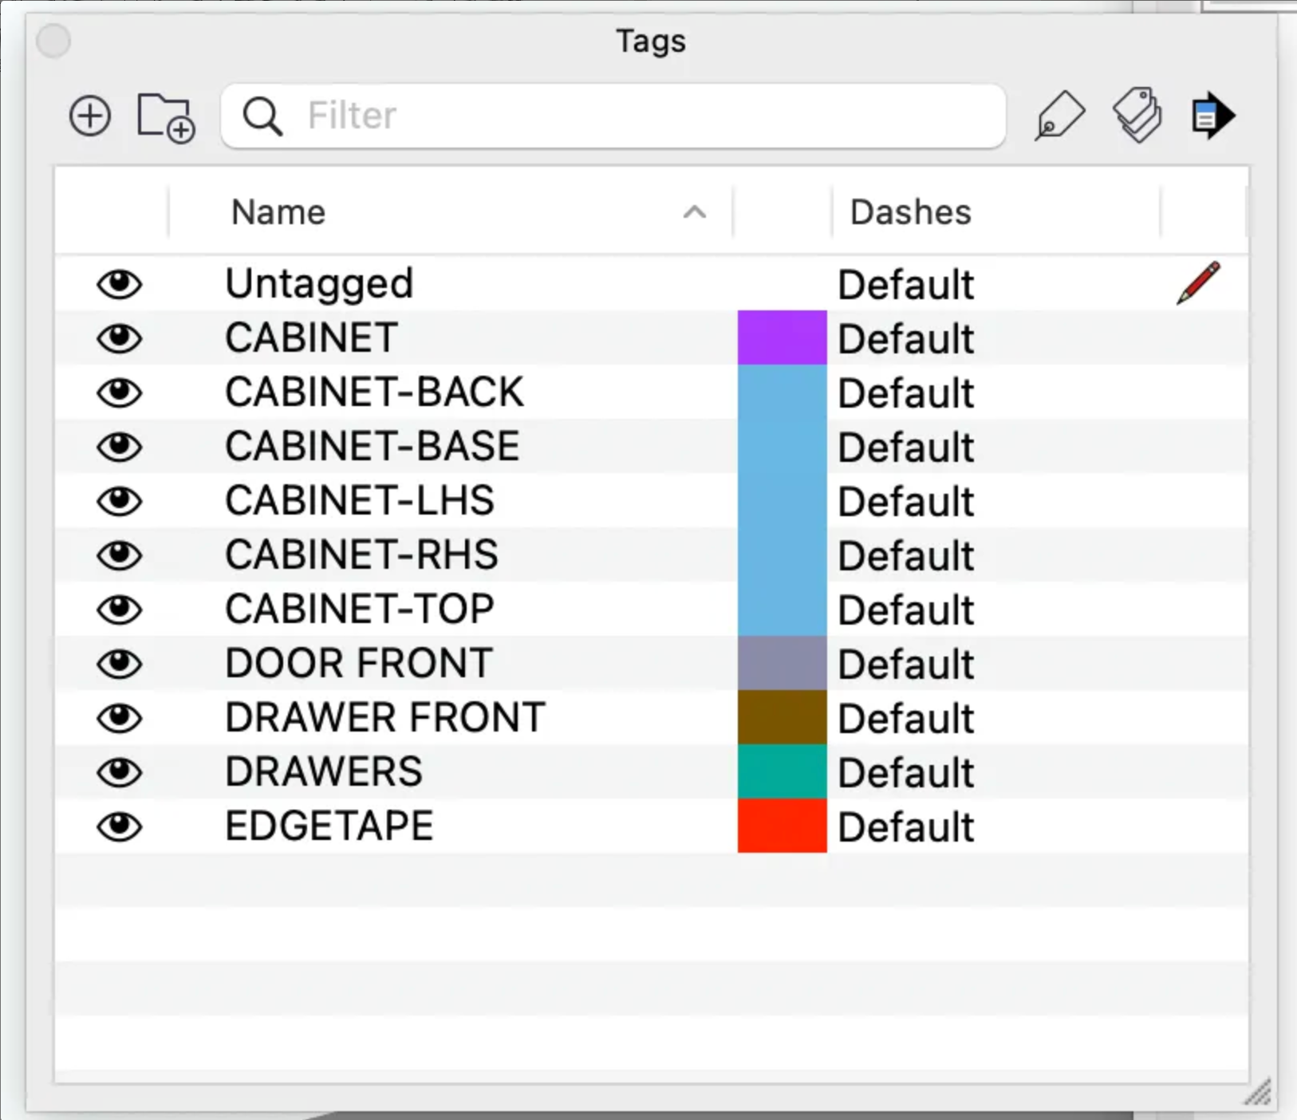Image resolution: width=1297 pixels, height=1120 pixels.
Task: Hide the EDGETAPE tag
Action: pos(120,826)
